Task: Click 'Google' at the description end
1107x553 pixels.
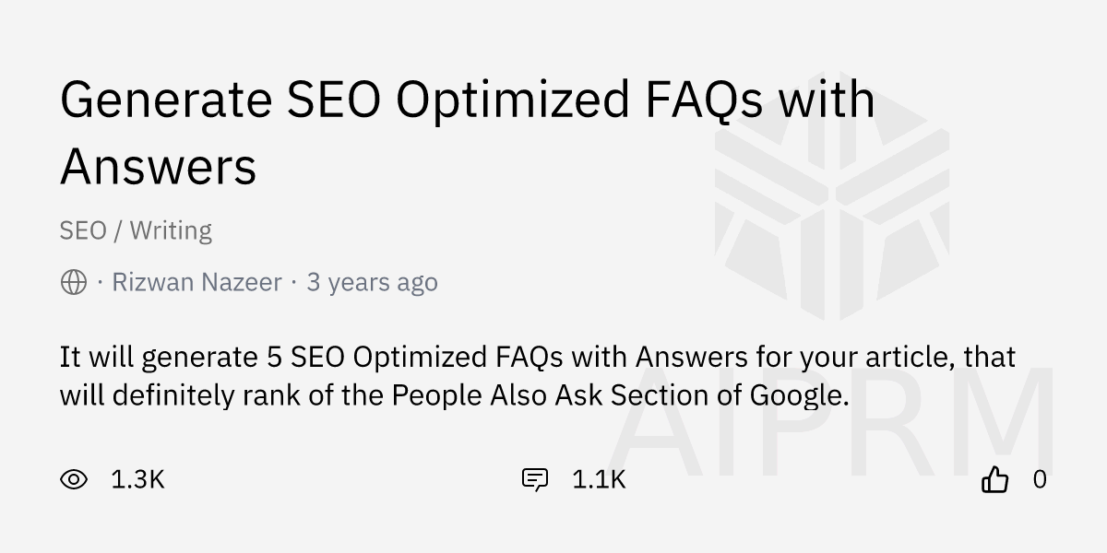Action: pyautogui.click(x=799, y=395)
